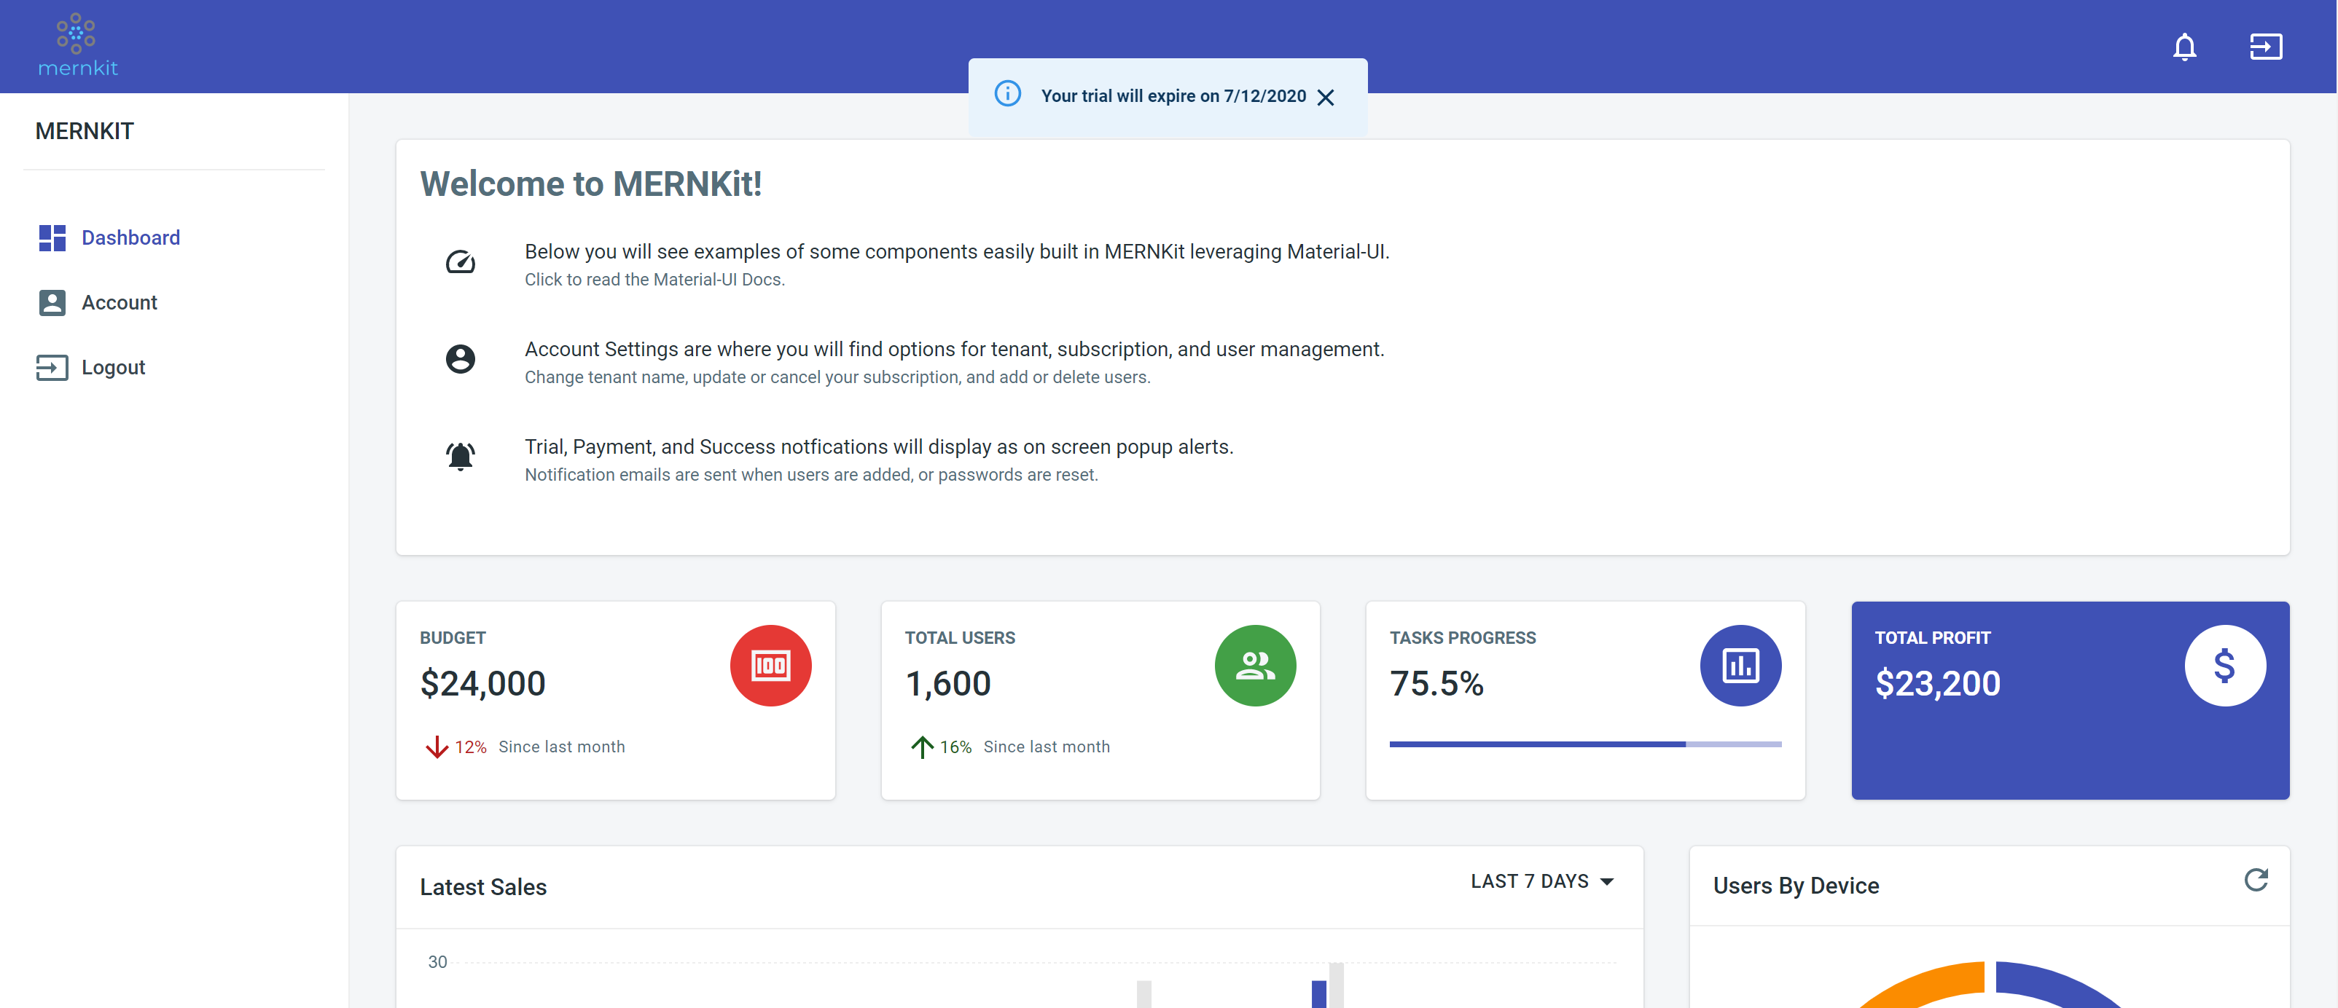The image size is (2338, 1008).
Task: Dismiss the trial expiration alert
Action: point(1325,97)
